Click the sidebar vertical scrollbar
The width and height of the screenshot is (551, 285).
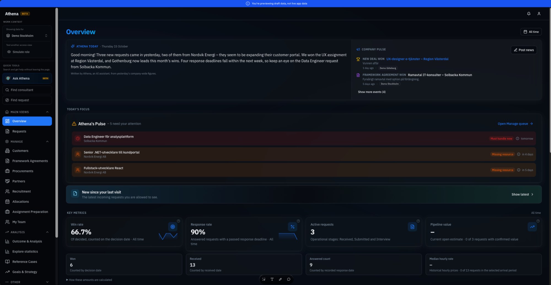click(57, 122)
